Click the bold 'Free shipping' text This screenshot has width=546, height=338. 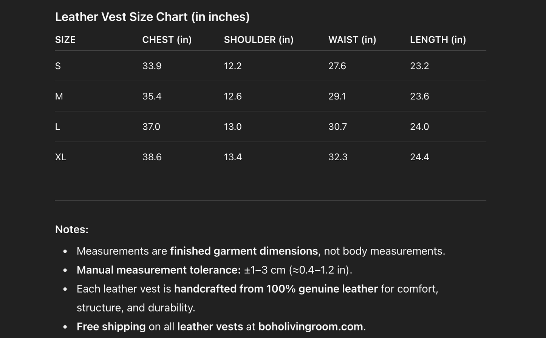click(111, 326)
